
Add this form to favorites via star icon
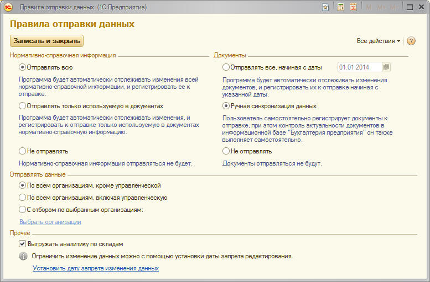(325, 7)
